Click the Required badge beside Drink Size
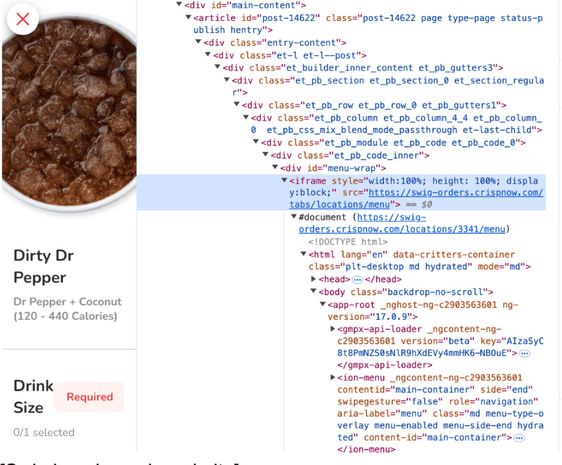The width and height of the screenshot is (562, 465). 89,397
